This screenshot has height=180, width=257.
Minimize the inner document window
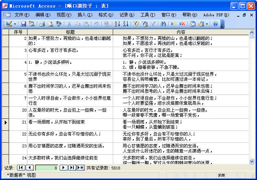tap(238, 15)
